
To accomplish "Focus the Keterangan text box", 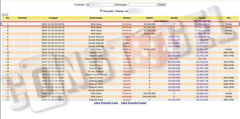I will coord(142,5).
